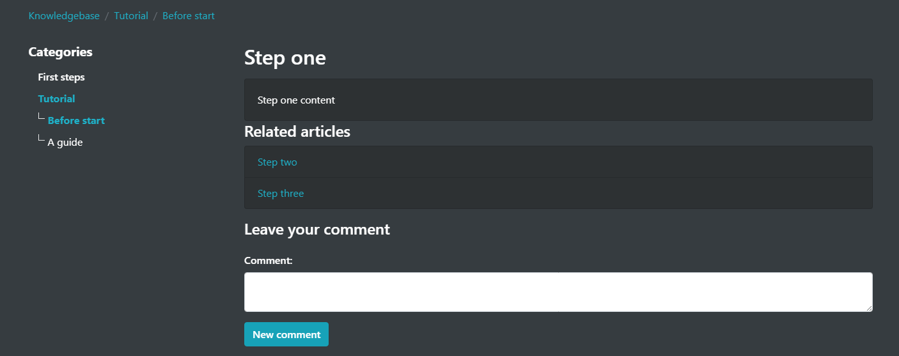Open Before start subcategory in the sidebar
899x356 pixels.
pos(76,121)
